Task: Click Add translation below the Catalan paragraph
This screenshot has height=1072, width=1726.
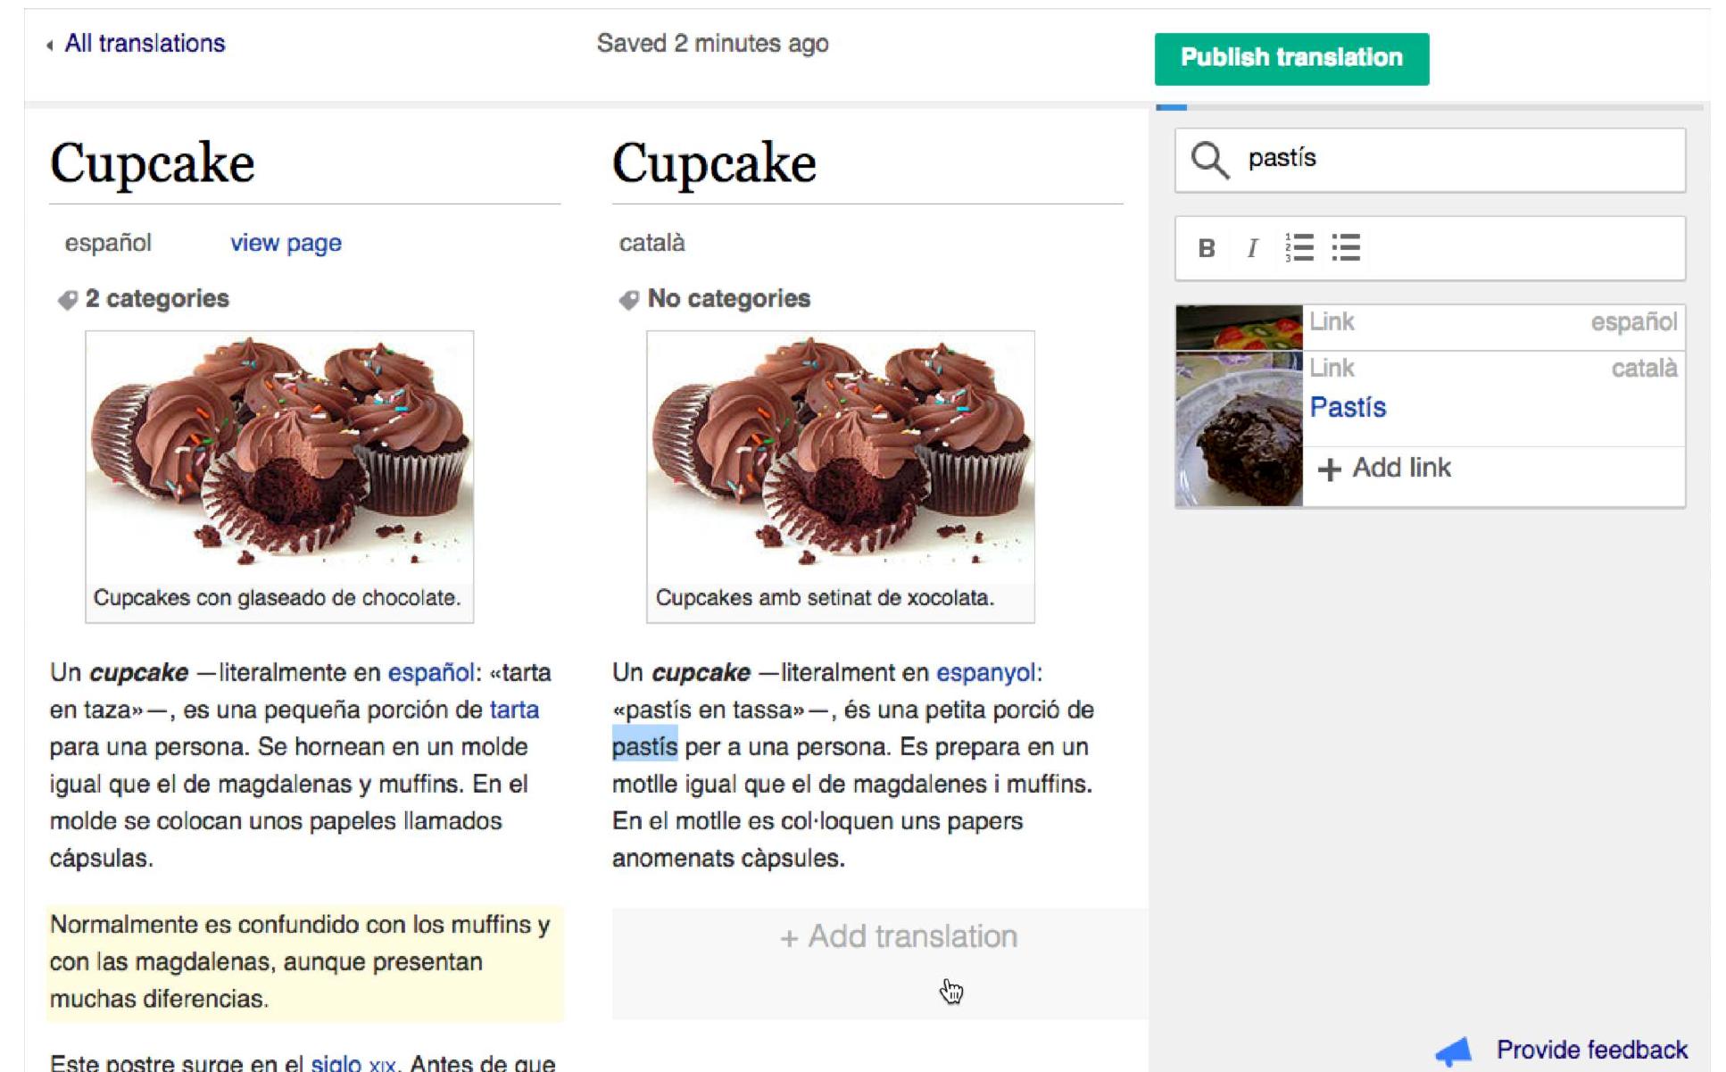Action: click(x=900, y=936)
